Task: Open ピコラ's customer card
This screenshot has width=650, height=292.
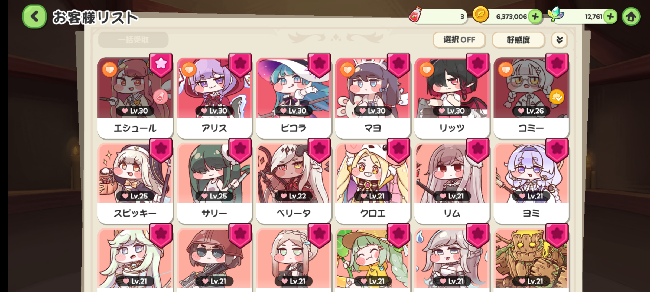Action: coord(293,97)
